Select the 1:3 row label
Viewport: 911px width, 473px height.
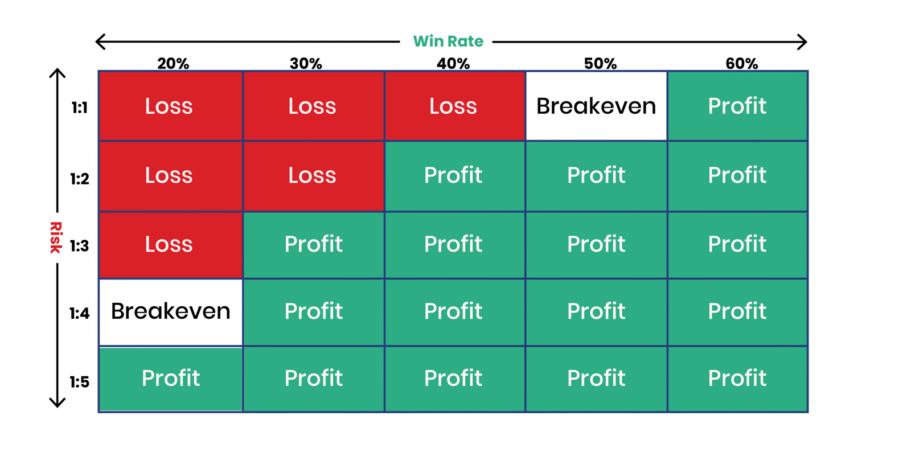(80, 246)
